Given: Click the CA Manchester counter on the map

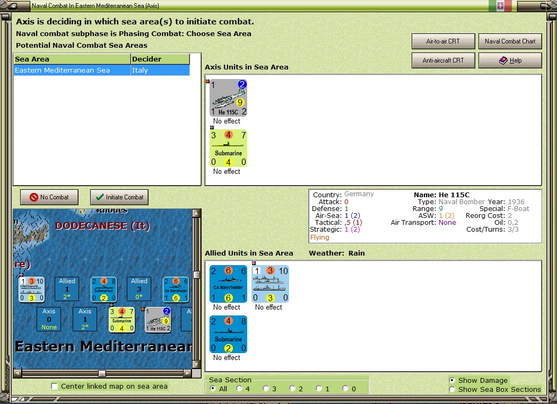Looking at the screenshot, I should [176, 289].
